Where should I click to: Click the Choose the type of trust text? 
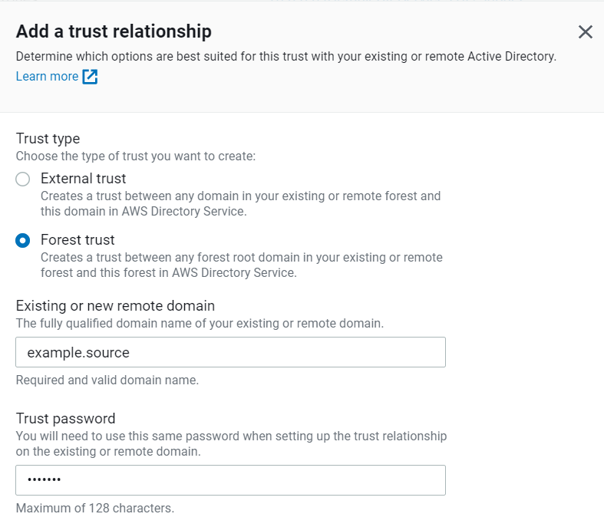click(135, 156)
